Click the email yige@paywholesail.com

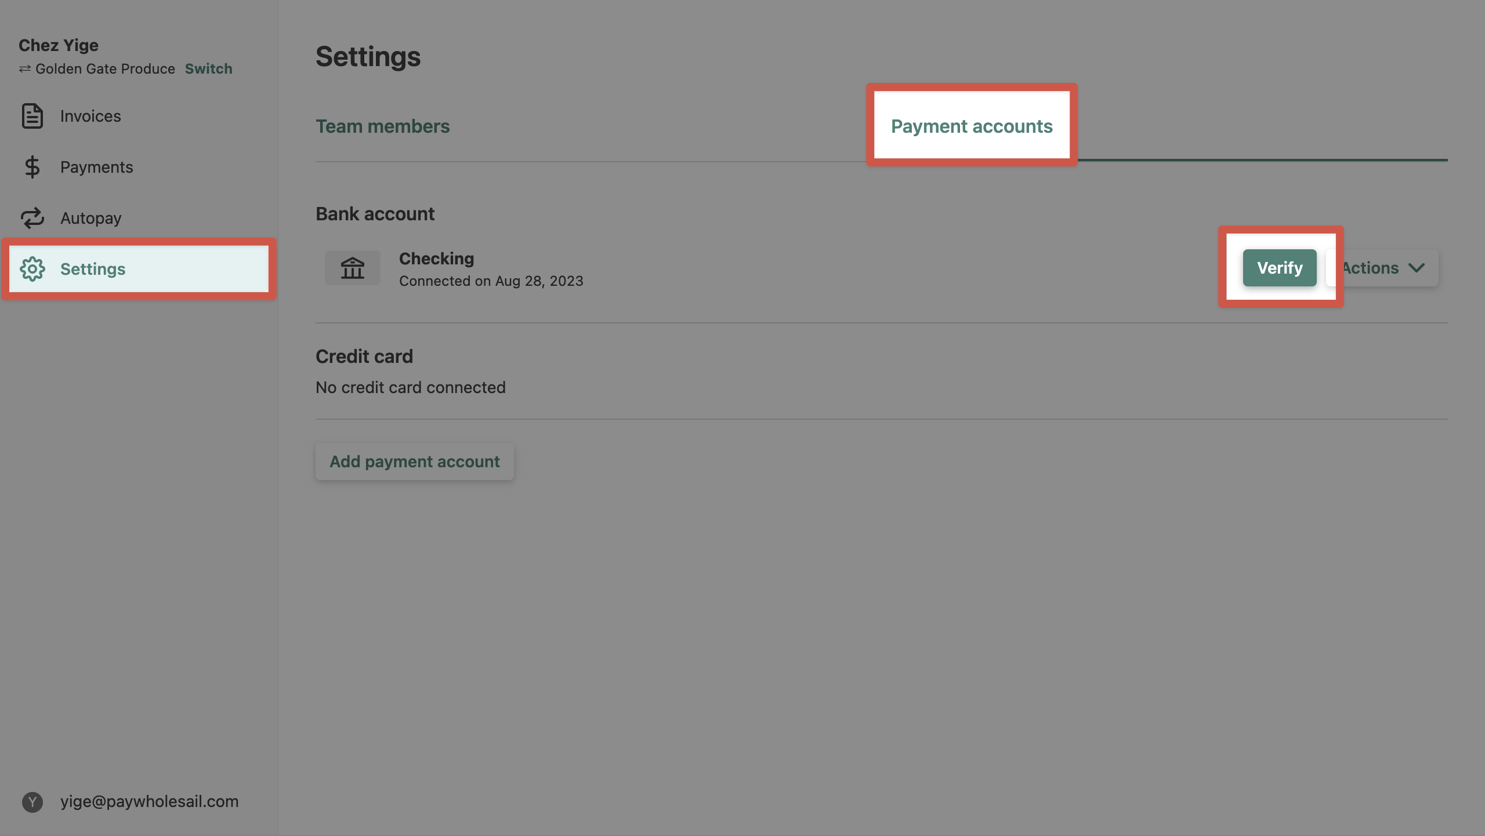(x=150, y=802)
